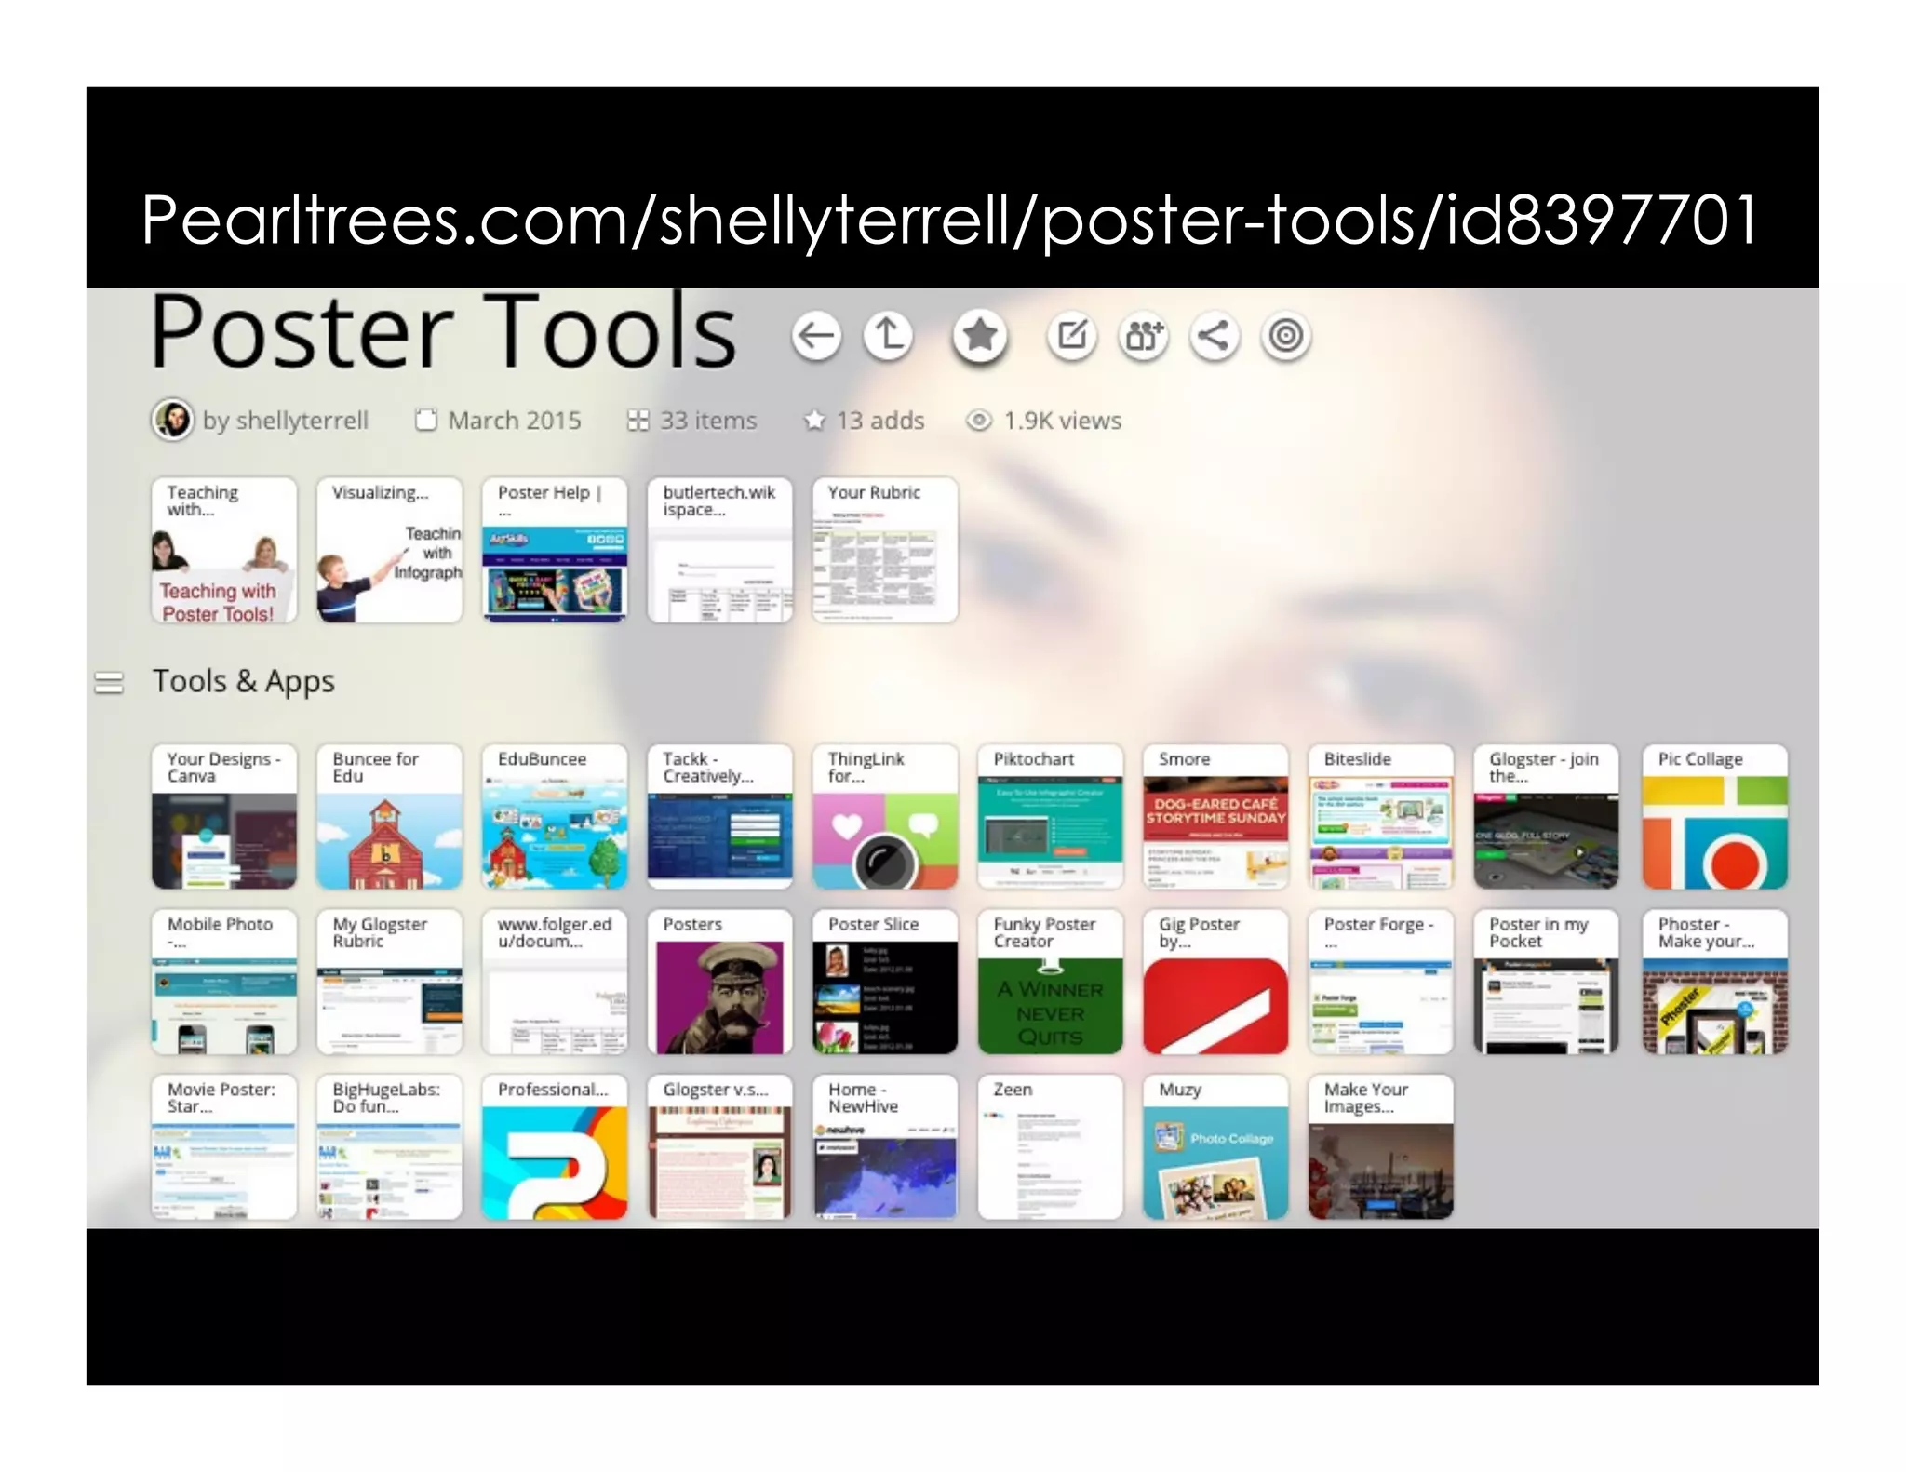1906x1472 pixels.
Task: Select the Glogster - join the tile
Action: click(x=1546, y=816)
